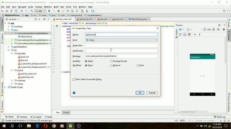Open SDK Manager download icon
This screenshot has height=129, width=231.
tap(87, 11)
